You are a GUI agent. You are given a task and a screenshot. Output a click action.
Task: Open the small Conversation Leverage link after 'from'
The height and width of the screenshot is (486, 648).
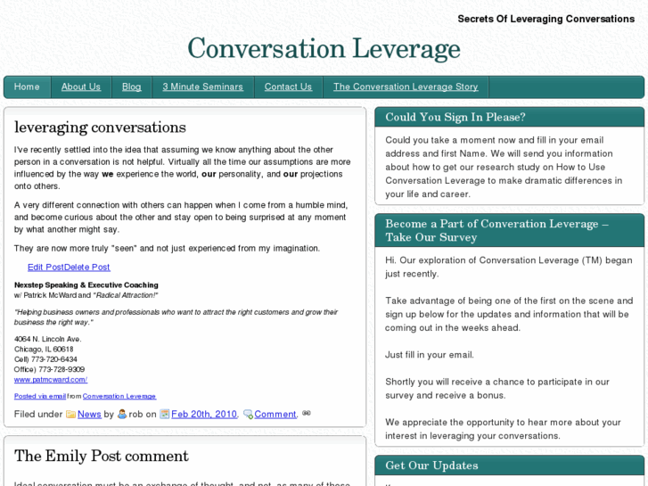119,396
